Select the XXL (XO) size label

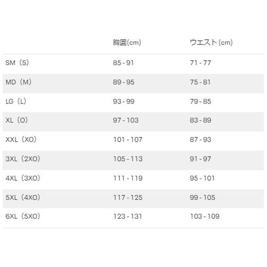coord(21,139)
